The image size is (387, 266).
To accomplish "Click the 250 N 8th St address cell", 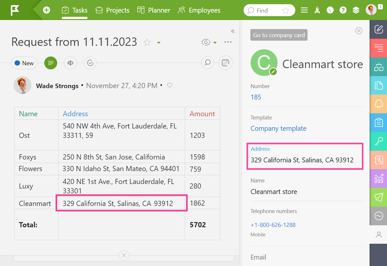I will coord(121,157).
